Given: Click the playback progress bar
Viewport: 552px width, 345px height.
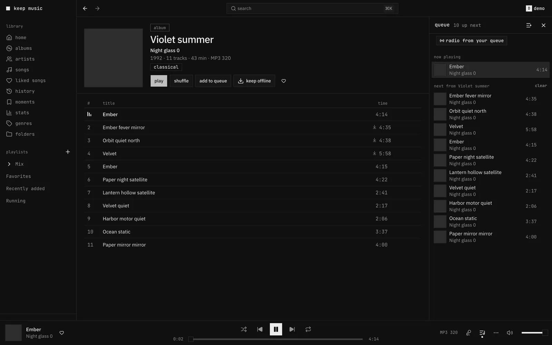Looking at the screenshot, I should tap(276, 339).
